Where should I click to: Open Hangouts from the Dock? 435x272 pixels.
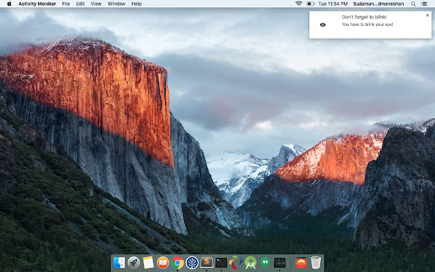pyautogui.click(x=265, y=262)
